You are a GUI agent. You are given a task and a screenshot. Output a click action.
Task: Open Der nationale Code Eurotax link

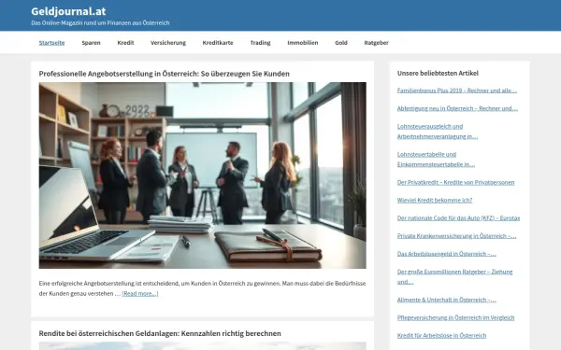pos(458,217)
